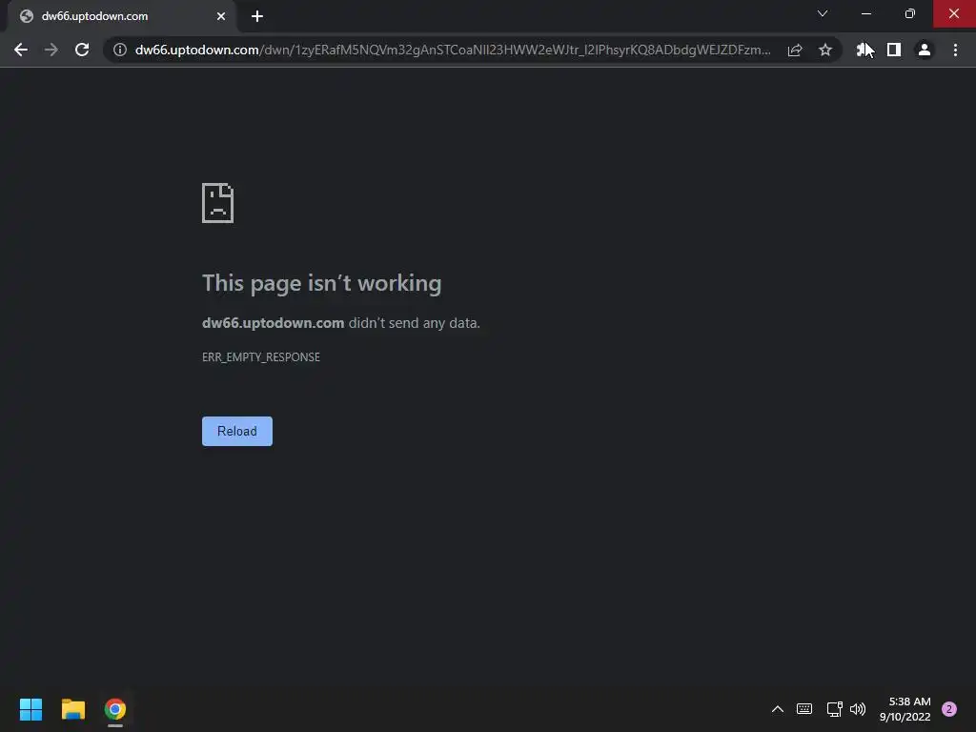Click the Chrome taskbar icon
This screenshot has height=732, width=976.
coord(115,709)
